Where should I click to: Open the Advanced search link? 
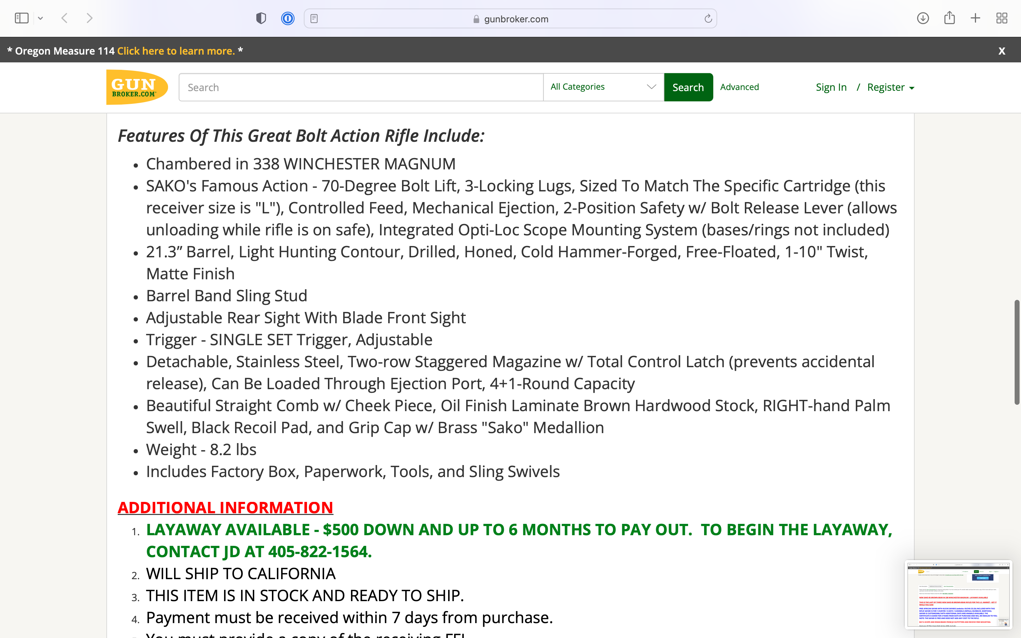(739, 87)
